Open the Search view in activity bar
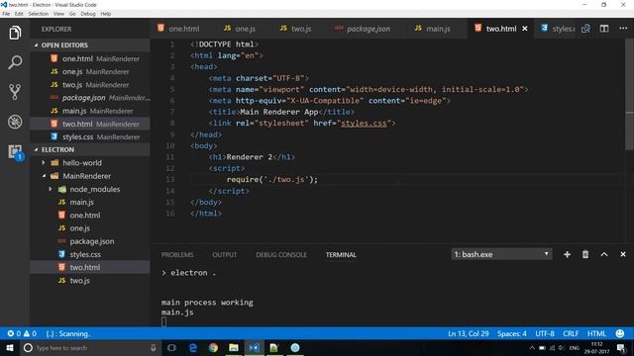 [x=15, y=62]
